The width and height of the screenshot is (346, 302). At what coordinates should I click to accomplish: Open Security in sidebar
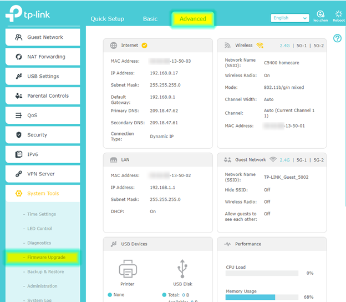pyautogui.click(x=43, y=135)
